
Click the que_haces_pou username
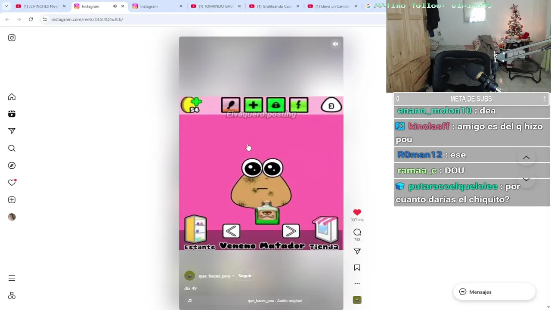click(x=214, y=276)
